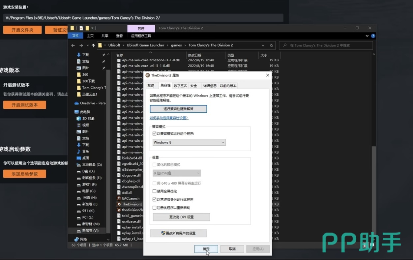Select the 951 (K:) drive
This screenshot has width=413, height=260.
[85, 211]
